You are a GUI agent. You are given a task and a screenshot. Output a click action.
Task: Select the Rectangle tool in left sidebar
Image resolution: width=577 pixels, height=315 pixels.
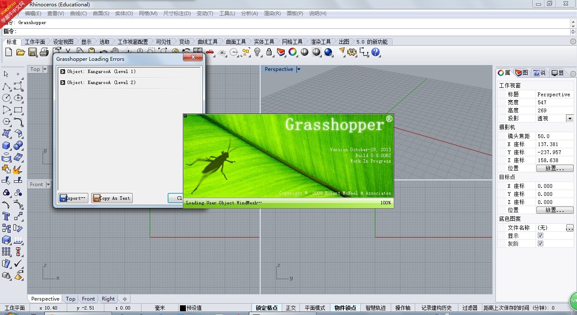tap(18, 110)
